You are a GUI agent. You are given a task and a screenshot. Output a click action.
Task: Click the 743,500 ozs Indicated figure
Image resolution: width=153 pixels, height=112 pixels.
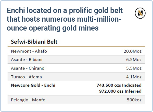pos(119,85)
